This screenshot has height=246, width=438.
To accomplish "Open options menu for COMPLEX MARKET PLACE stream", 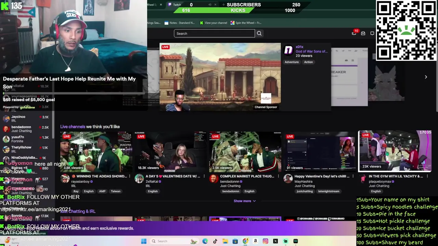I will tap(278, 176).
